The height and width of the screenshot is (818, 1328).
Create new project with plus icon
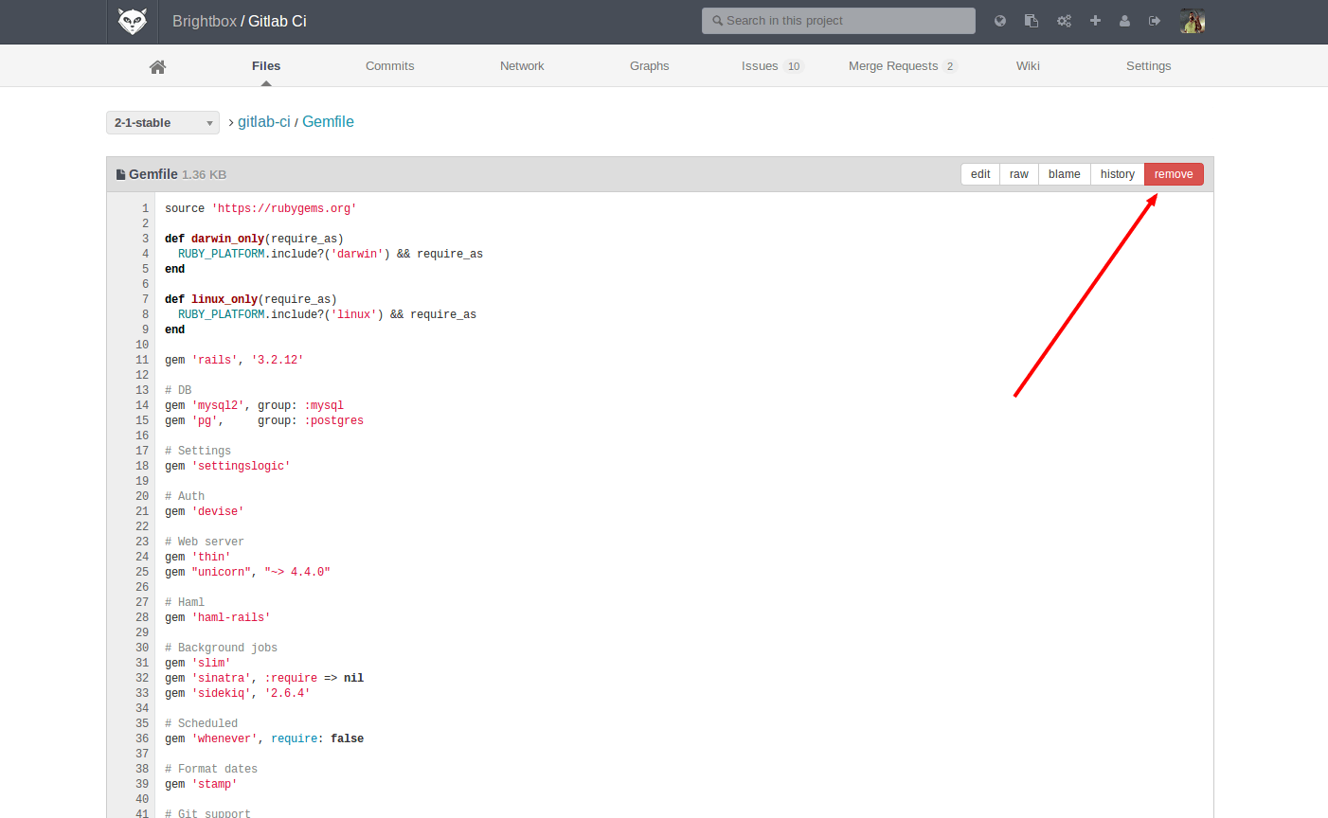click(1095, 21)
